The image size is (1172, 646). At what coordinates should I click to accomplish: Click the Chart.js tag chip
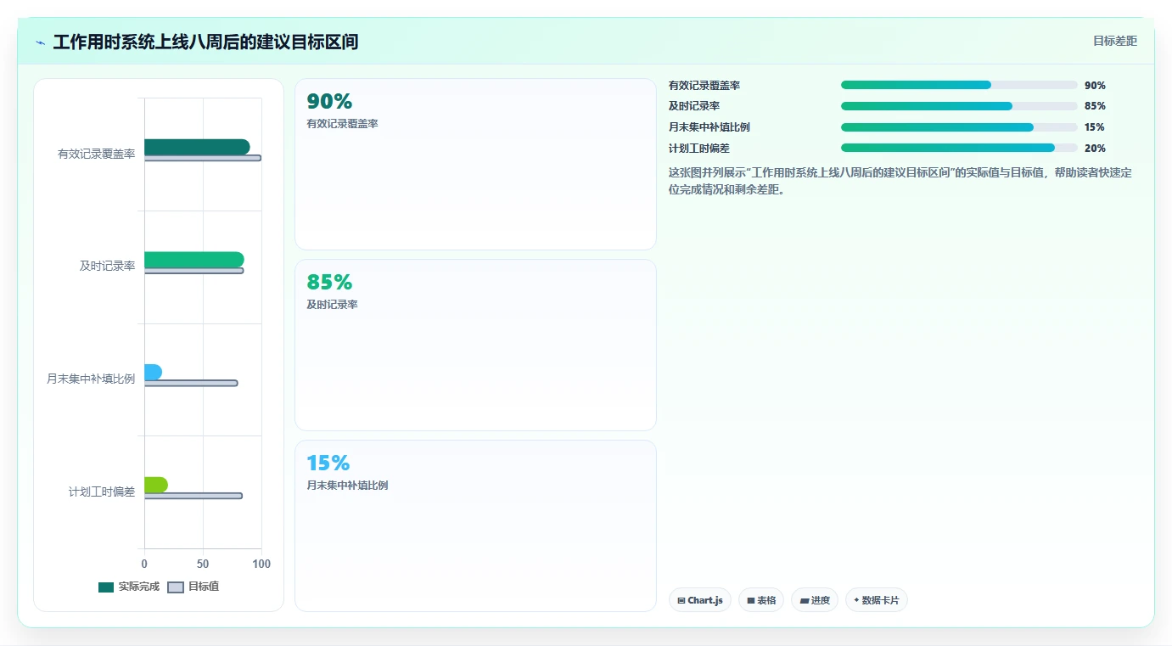pos(700,600)
